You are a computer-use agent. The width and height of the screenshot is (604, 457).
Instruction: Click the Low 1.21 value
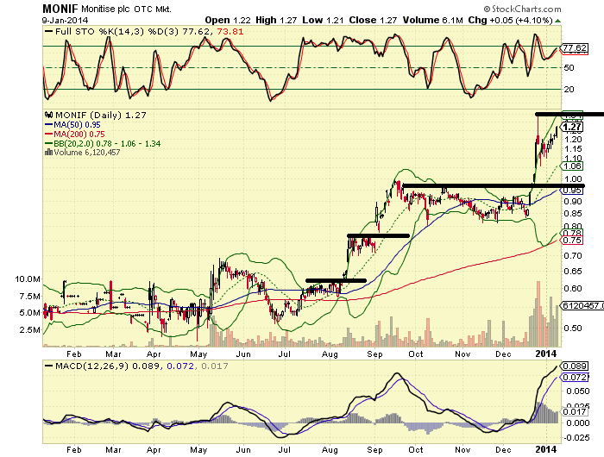click(323, 20)
